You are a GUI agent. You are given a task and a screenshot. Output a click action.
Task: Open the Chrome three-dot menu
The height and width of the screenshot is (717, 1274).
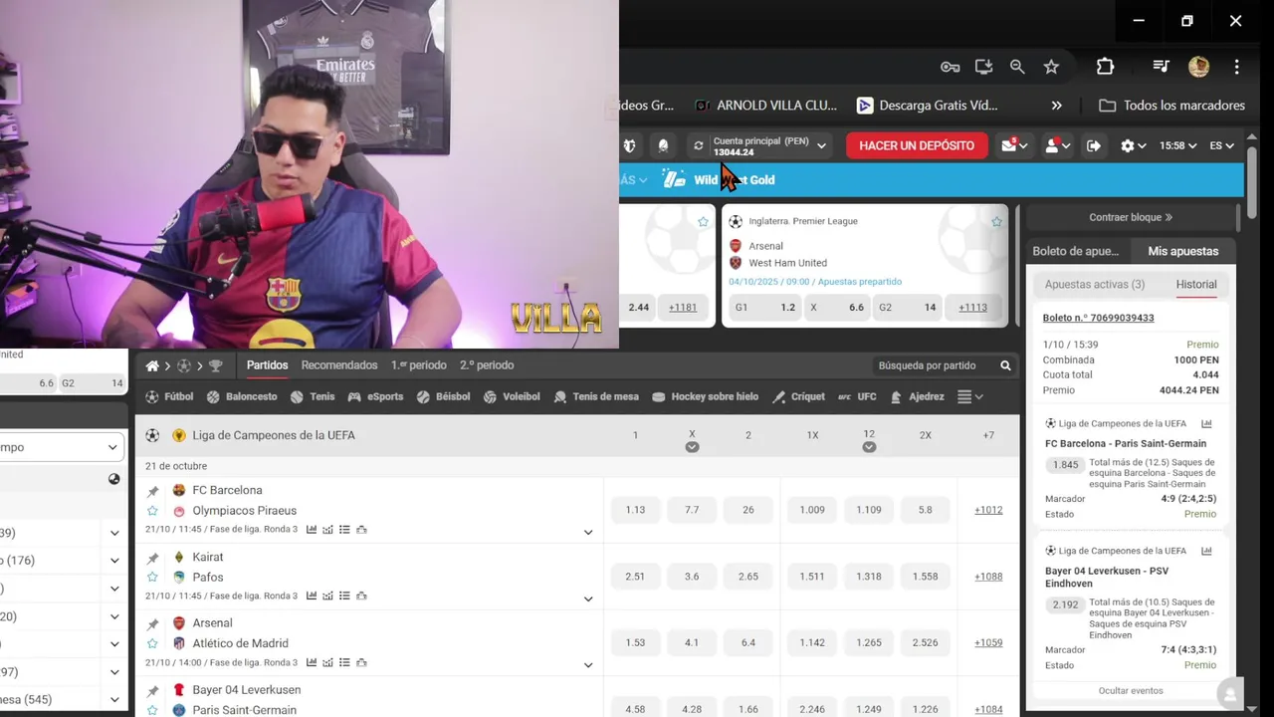point(1236,67)
